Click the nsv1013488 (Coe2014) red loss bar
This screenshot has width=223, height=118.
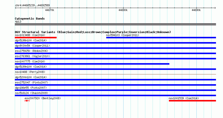[36, 38]
